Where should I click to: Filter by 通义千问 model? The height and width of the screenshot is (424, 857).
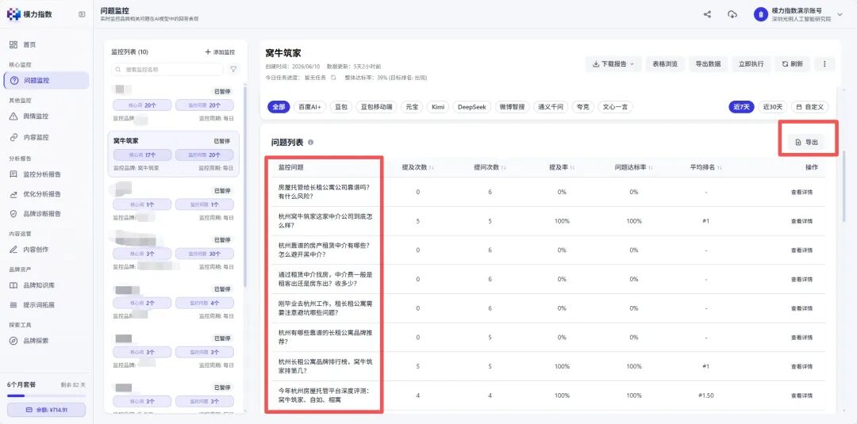(551, 107)
